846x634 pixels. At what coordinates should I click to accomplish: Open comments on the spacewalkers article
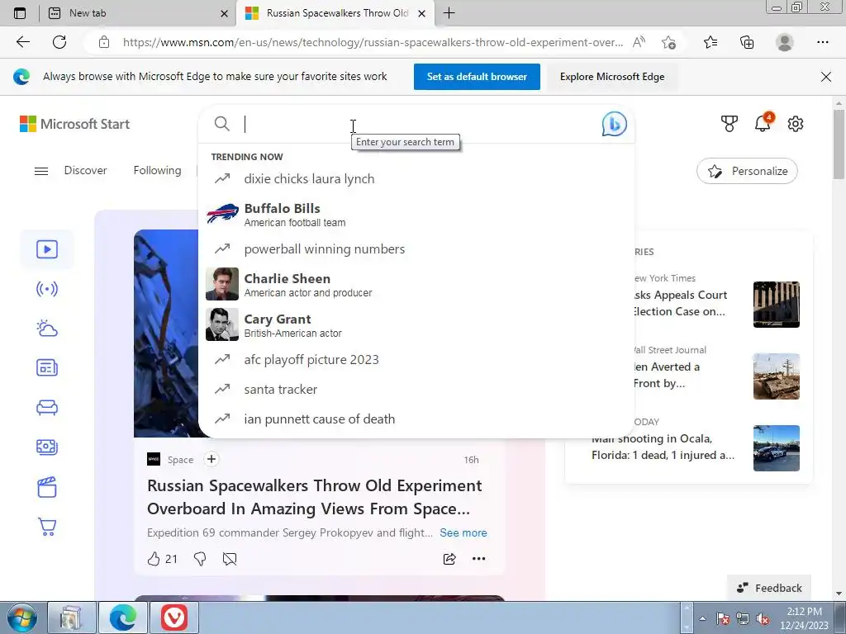coord(230,559)
